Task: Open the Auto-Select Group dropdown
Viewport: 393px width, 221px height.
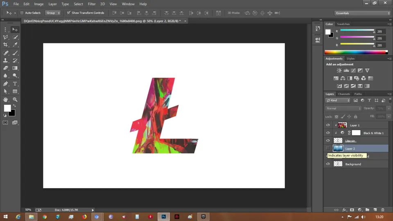Action: coord(53,13)
